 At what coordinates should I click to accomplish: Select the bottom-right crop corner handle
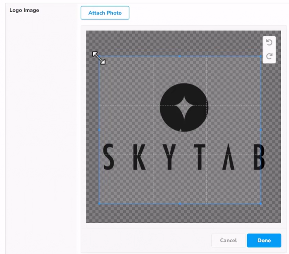click(x=261, y=204)
